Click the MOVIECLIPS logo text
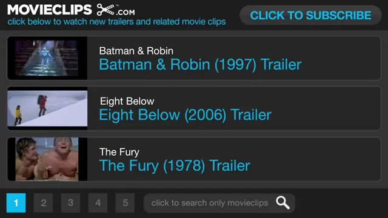Screen dimensions: 388x218 [x=50, y=10]
